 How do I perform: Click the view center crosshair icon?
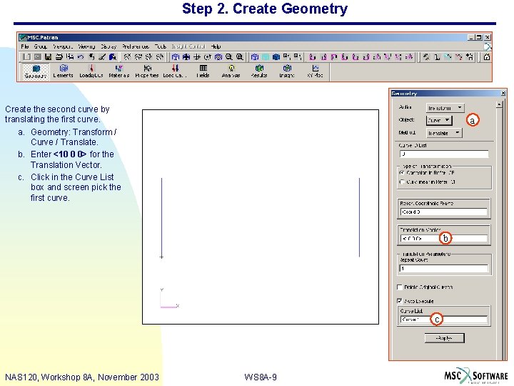point(197,57)
